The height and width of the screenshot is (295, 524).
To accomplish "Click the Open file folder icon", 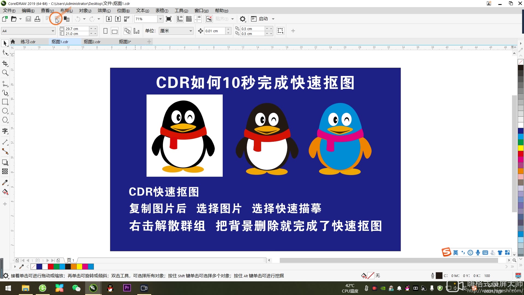I will click(x=14, y=19).
